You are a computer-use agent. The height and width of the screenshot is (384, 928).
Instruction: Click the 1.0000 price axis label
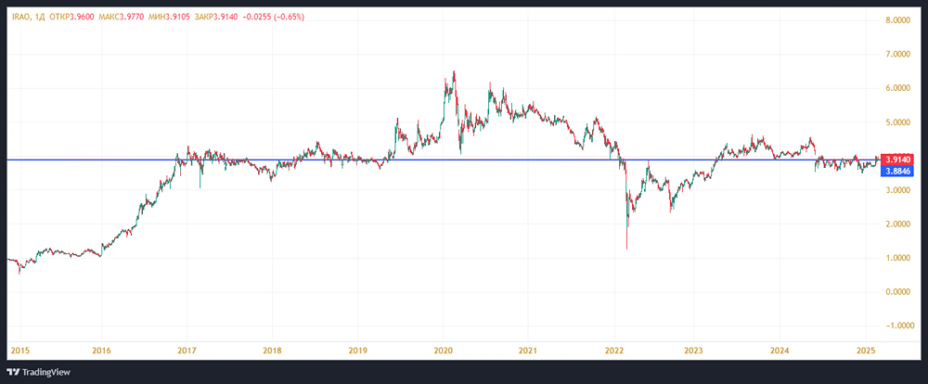pos(898,258)
